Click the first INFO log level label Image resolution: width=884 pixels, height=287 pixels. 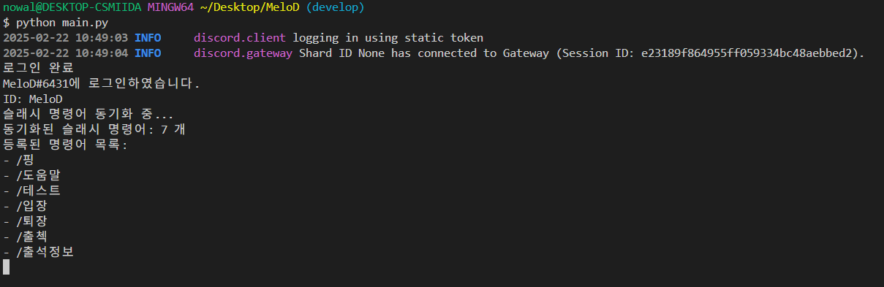(148, 38)
